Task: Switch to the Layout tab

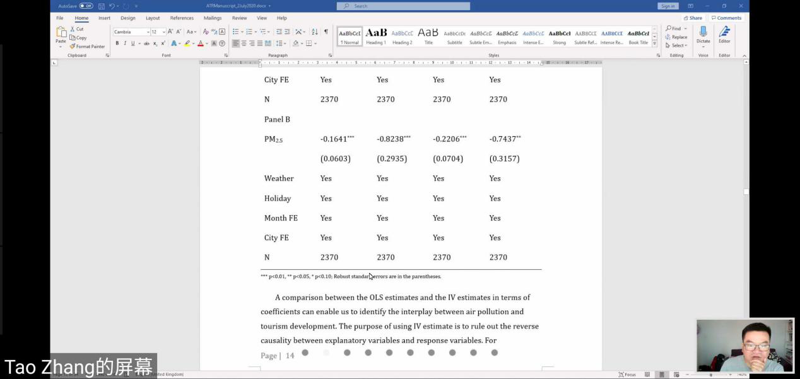Action: click(153, 18)
